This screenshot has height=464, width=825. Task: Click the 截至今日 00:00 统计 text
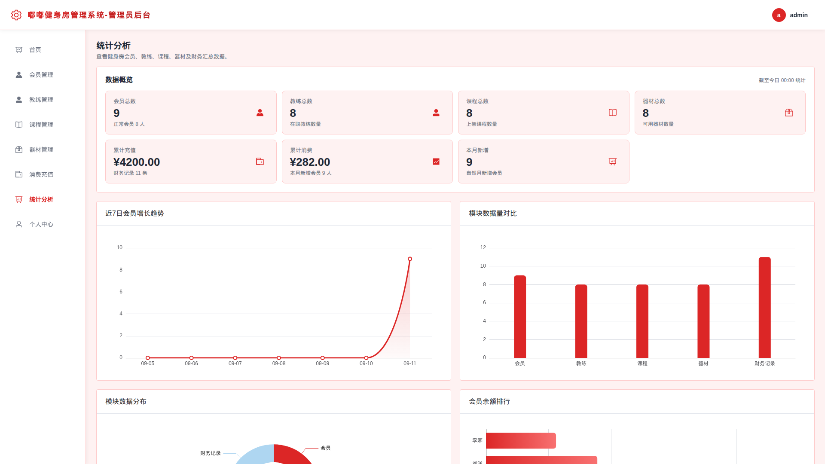[x=782, y=80]
